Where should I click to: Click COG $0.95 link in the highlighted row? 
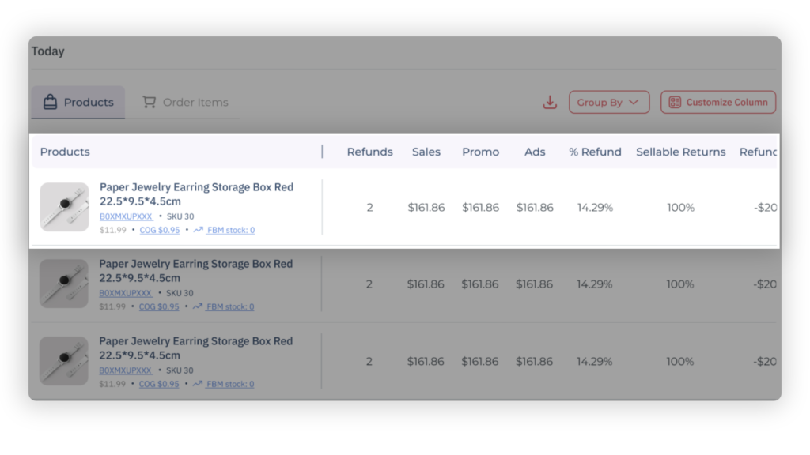[159, 231]
